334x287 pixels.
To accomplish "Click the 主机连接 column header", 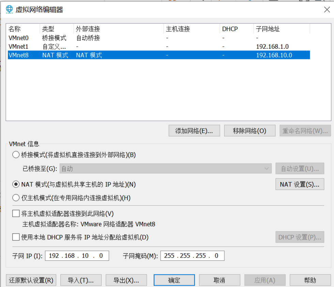I will click(192, 29).
